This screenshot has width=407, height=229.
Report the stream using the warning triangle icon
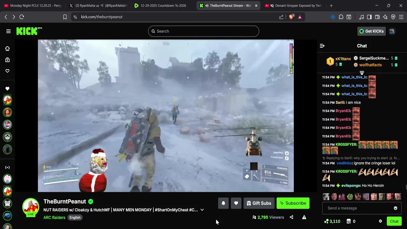click(x=304, y=217)
